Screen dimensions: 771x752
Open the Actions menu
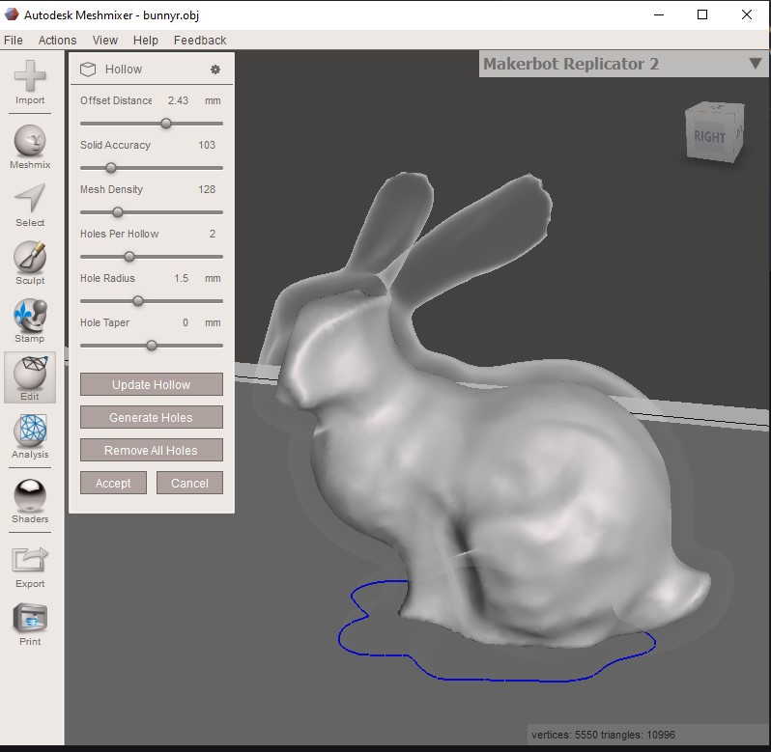pyautogui.click(x=58, y=41)
